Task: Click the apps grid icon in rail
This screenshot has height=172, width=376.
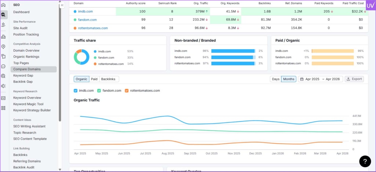Action: pyautogui.click(x=3, y=108)
